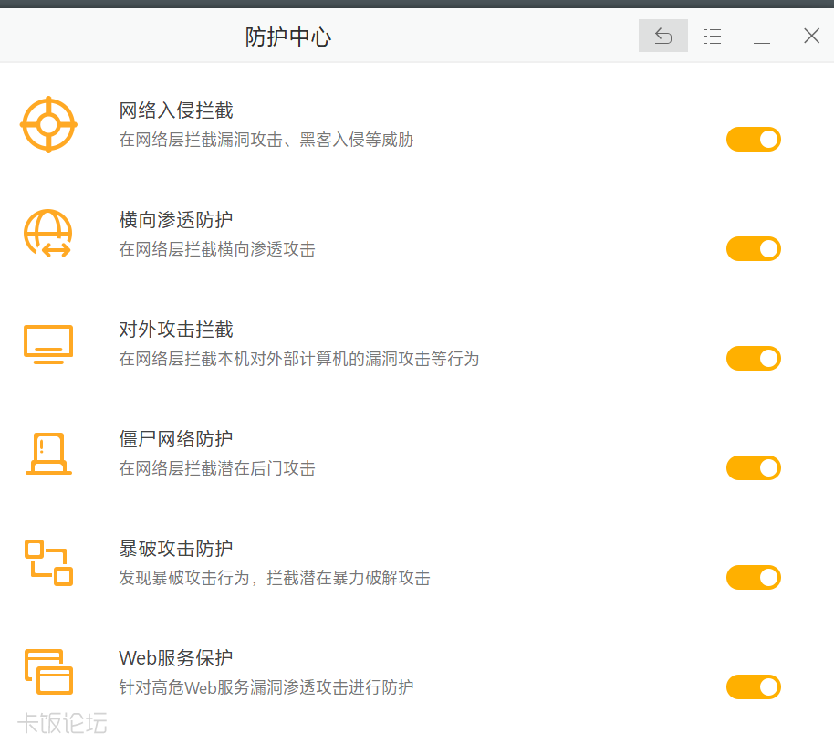The height and width of the screenshot is (744, 834).
Task: Close the 防护中心 window
Action: click(811, 37)
